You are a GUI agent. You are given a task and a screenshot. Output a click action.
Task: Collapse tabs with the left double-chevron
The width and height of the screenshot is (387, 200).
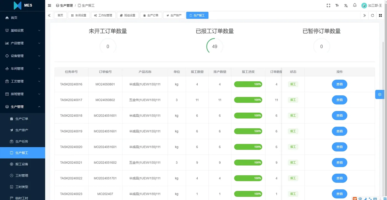coord(49,15)
